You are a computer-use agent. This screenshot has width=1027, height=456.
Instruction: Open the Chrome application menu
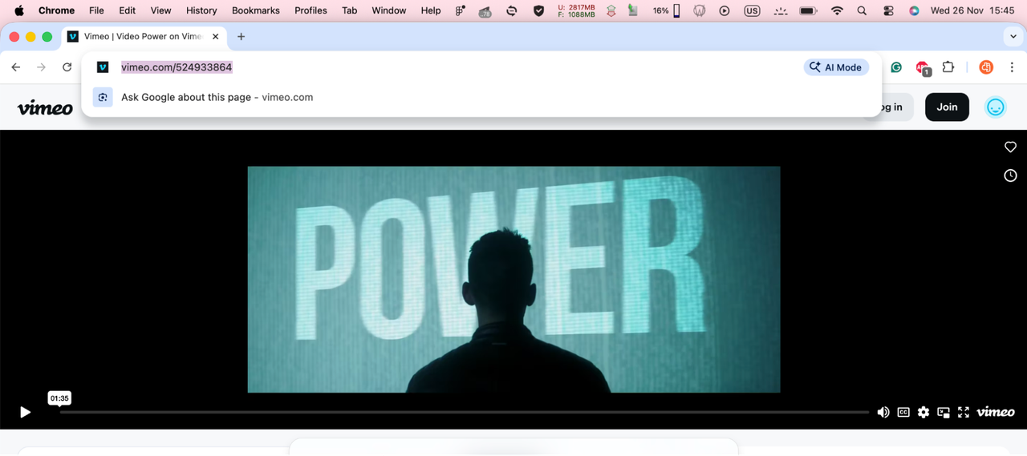(56, 10)
